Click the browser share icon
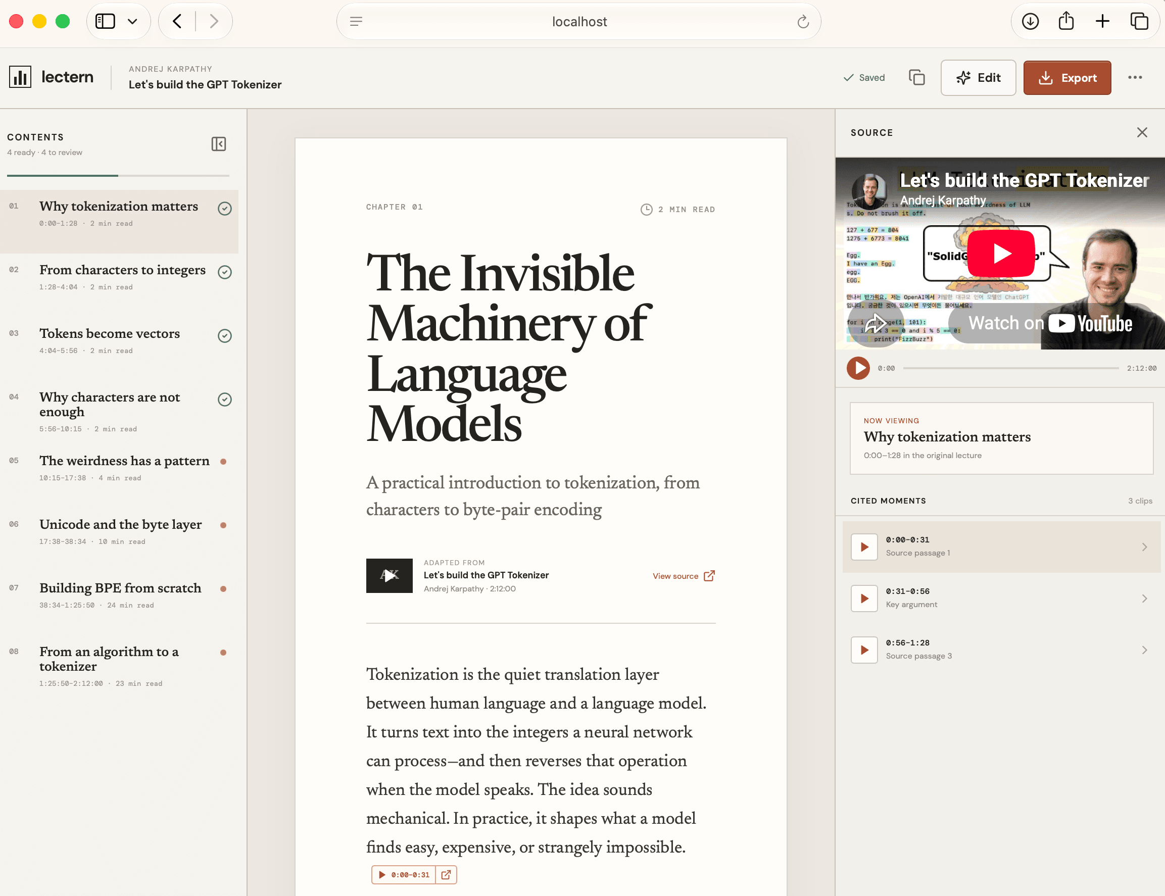Viewport: 1165px width, 896px height. click(x=1066, y=21)
